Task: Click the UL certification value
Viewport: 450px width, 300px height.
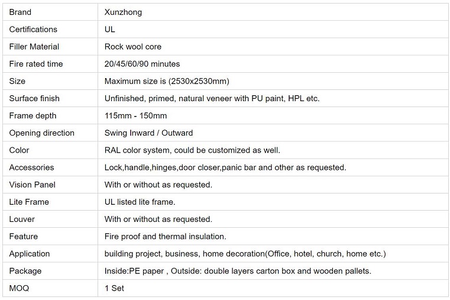Action: pos(109,29)
